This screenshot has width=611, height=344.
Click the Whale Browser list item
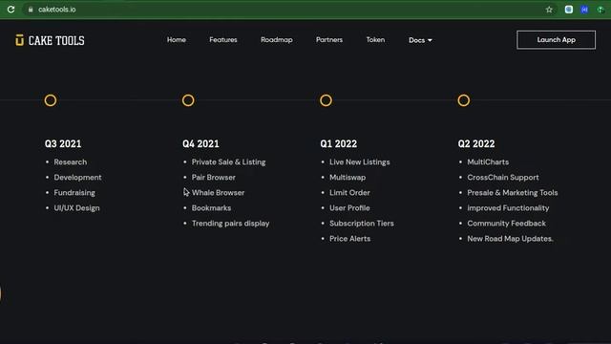[219, 193]
